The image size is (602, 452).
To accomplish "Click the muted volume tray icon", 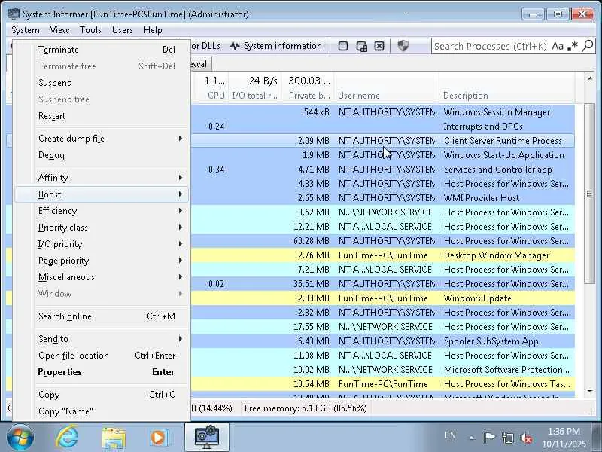I will pyautogui.click(x=526, y=438).
